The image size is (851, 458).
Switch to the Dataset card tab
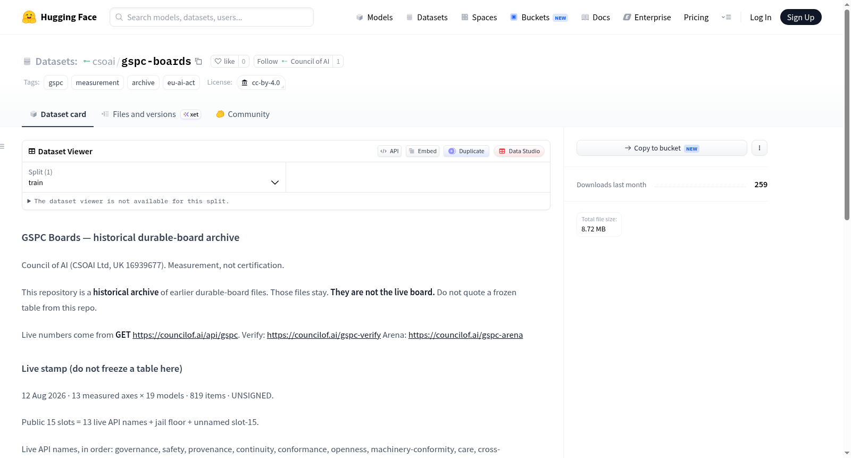point(57,114)
